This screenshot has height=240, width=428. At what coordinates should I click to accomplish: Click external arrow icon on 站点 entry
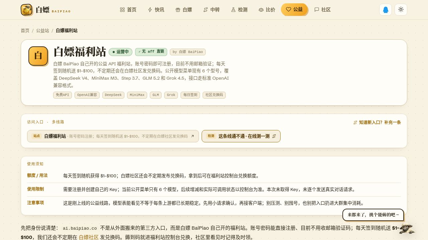192,136
